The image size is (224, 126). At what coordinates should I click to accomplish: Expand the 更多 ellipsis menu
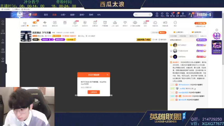[x=175, y=23]
